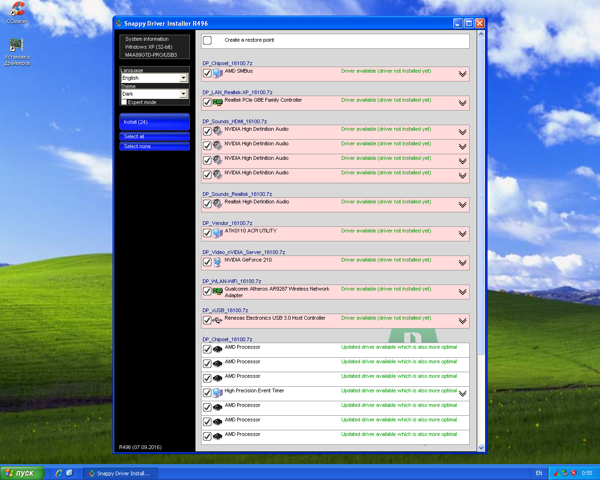Toggle the Create a restore point checkbox
The height and width of the screenshot is (480, 600).
(x=207, y=40)
